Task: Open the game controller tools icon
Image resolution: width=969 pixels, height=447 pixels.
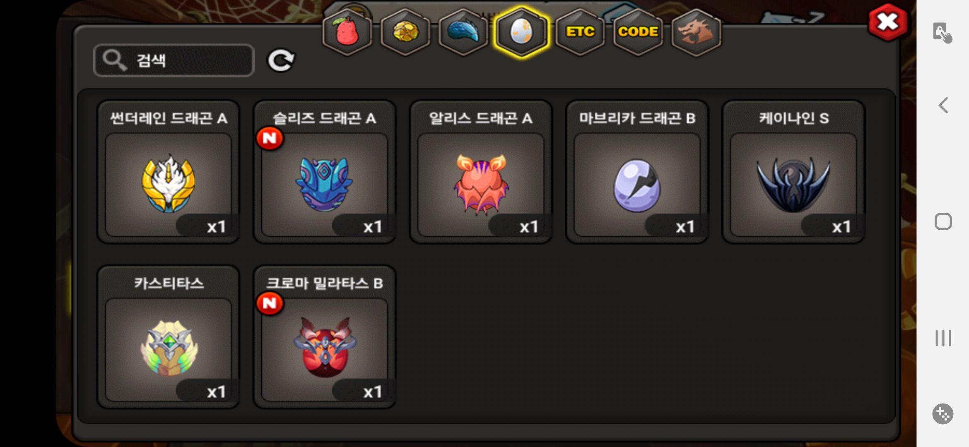Action: click(942, 414)
